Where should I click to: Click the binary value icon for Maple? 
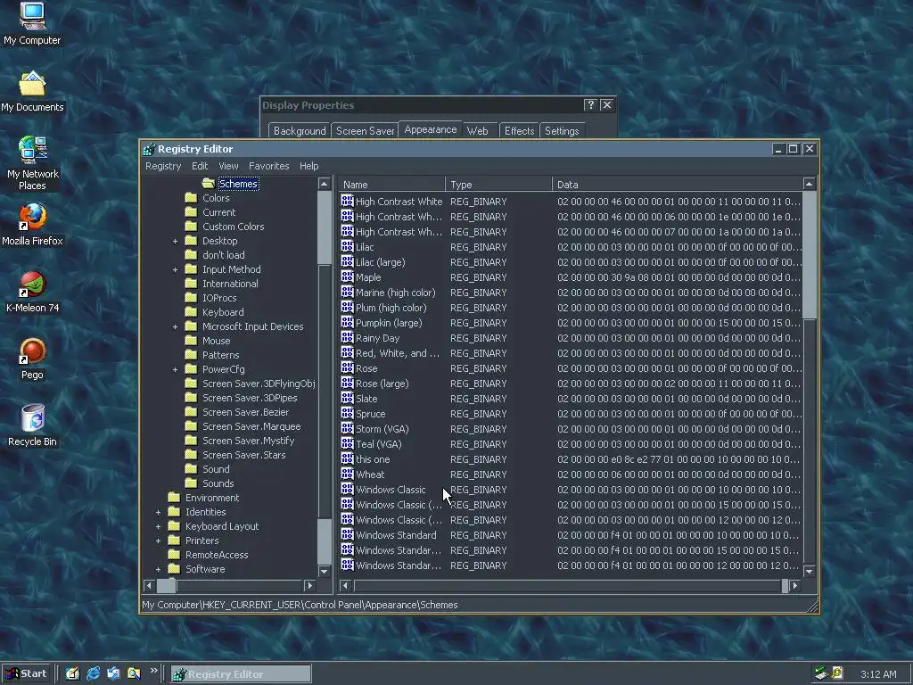tap(347, 276)
